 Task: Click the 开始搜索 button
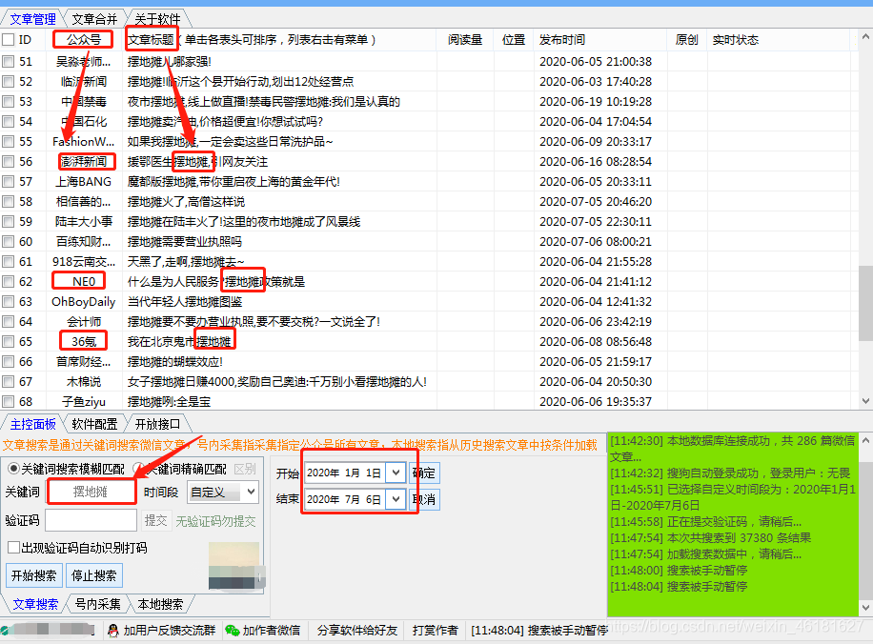pyautogui.click(x=34, y=575)
